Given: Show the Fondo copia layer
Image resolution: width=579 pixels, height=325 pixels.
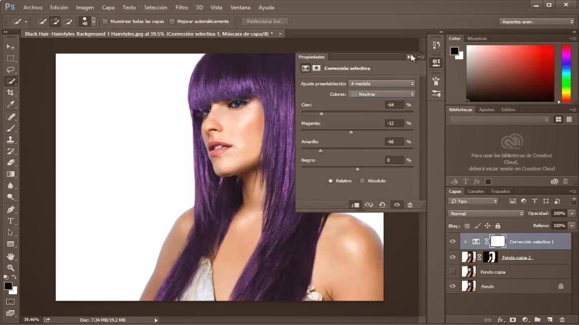Looking at the screenshot, I should [452, 272].
